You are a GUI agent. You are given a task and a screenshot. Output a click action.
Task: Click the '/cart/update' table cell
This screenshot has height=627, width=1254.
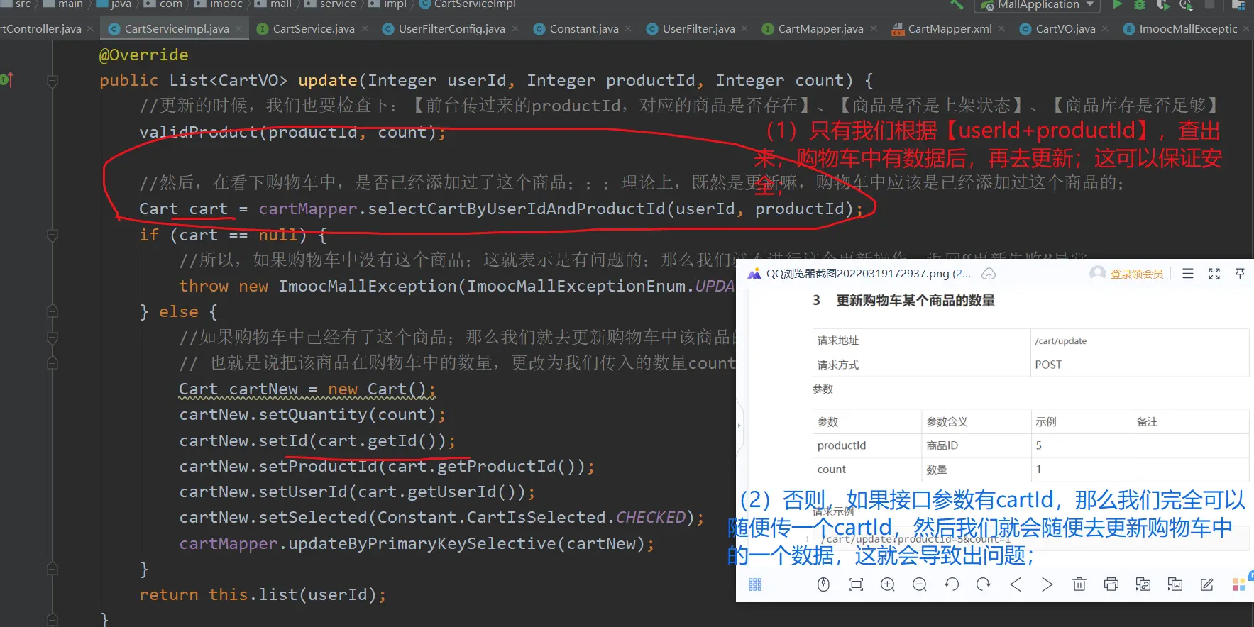click(1139, 341)
